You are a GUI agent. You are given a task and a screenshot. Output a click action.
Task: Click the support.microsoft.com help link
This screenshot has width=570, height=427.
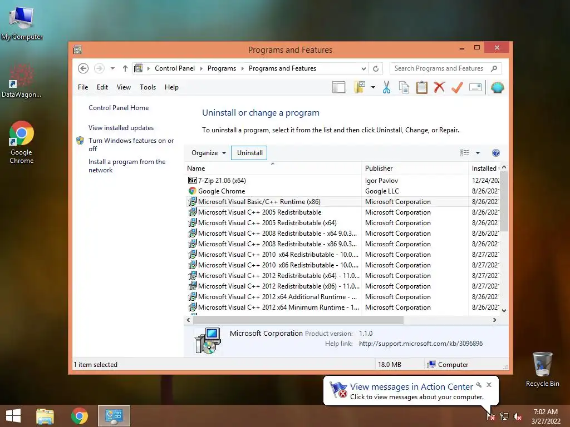pos(421,344)
